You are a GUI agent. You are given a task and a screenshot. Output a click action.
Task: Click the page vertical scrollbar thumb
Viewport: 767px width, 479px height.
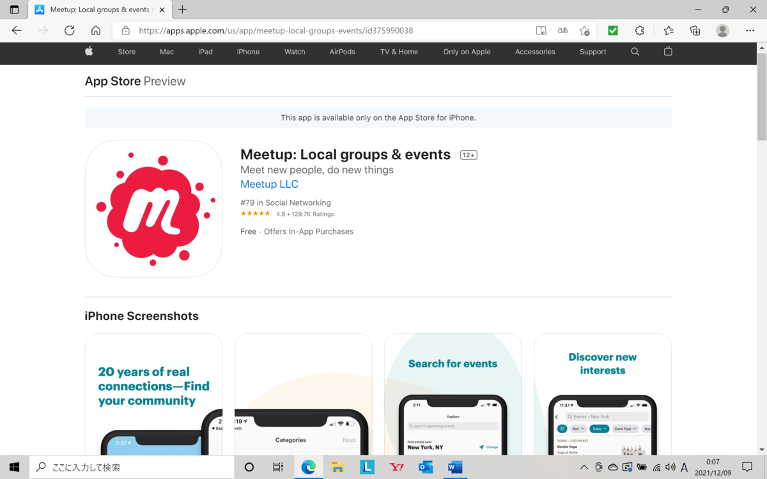point(761,97)
